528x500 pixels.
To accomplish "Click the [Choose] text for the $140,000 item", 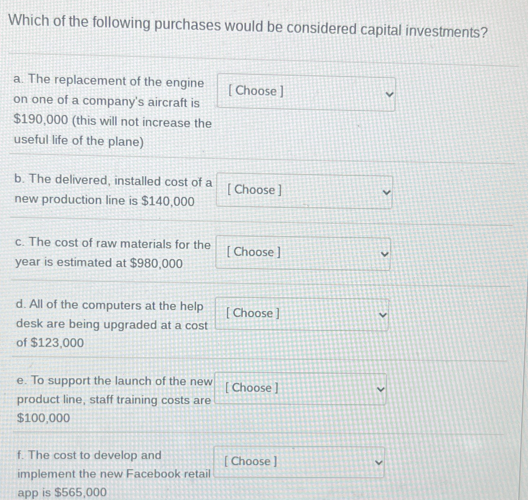I will pyautogui.click(x=254, y=190).
